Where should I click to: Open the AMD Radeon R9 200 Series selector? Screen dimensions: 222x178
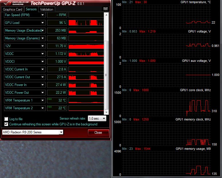click(33, 132)
